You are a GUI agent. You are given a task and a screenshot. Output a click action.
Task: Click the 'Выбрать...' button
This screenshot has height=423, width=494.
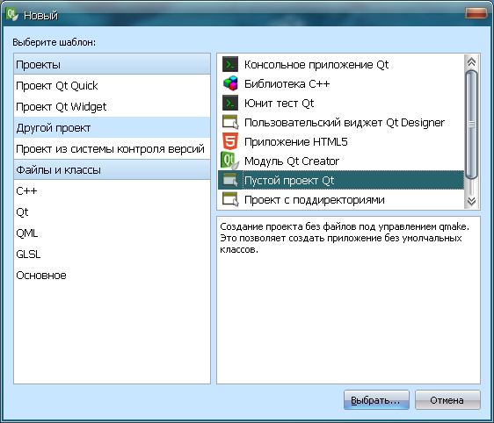coord(376,399)
